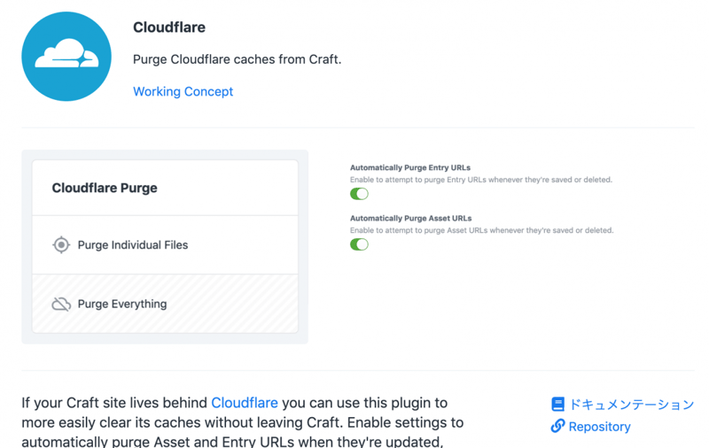Click the crossed-out cloud icon beside Purge Everything
The height and width of the screenshot is (448, 709).
point(61,305)
